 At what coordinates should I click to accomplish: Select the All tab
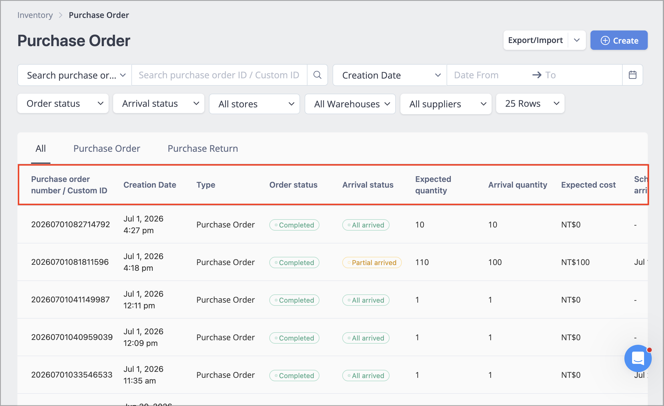(x=41, y=148)
